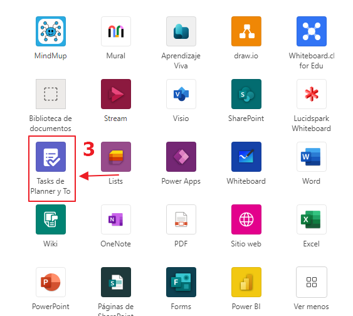Choose the Sitio web app icon

click(x=246, y=219)
